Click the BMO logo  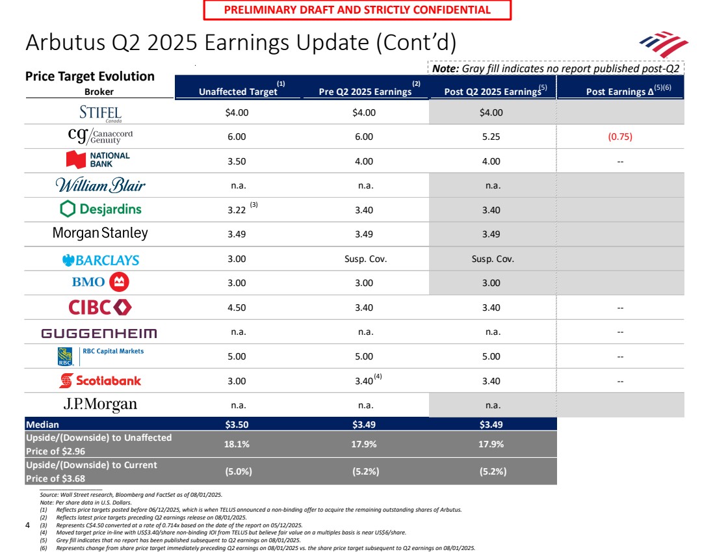point(100,282)
